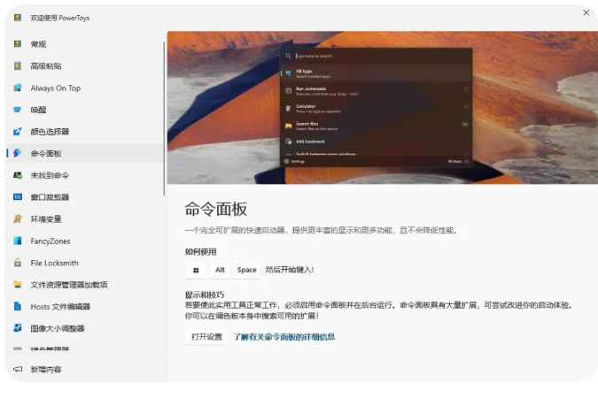Image resolution: width=598 pixels, height=398 pixels.
Task: Click the PowerToys logo in title bar
Action: click(x=18, y=18)
